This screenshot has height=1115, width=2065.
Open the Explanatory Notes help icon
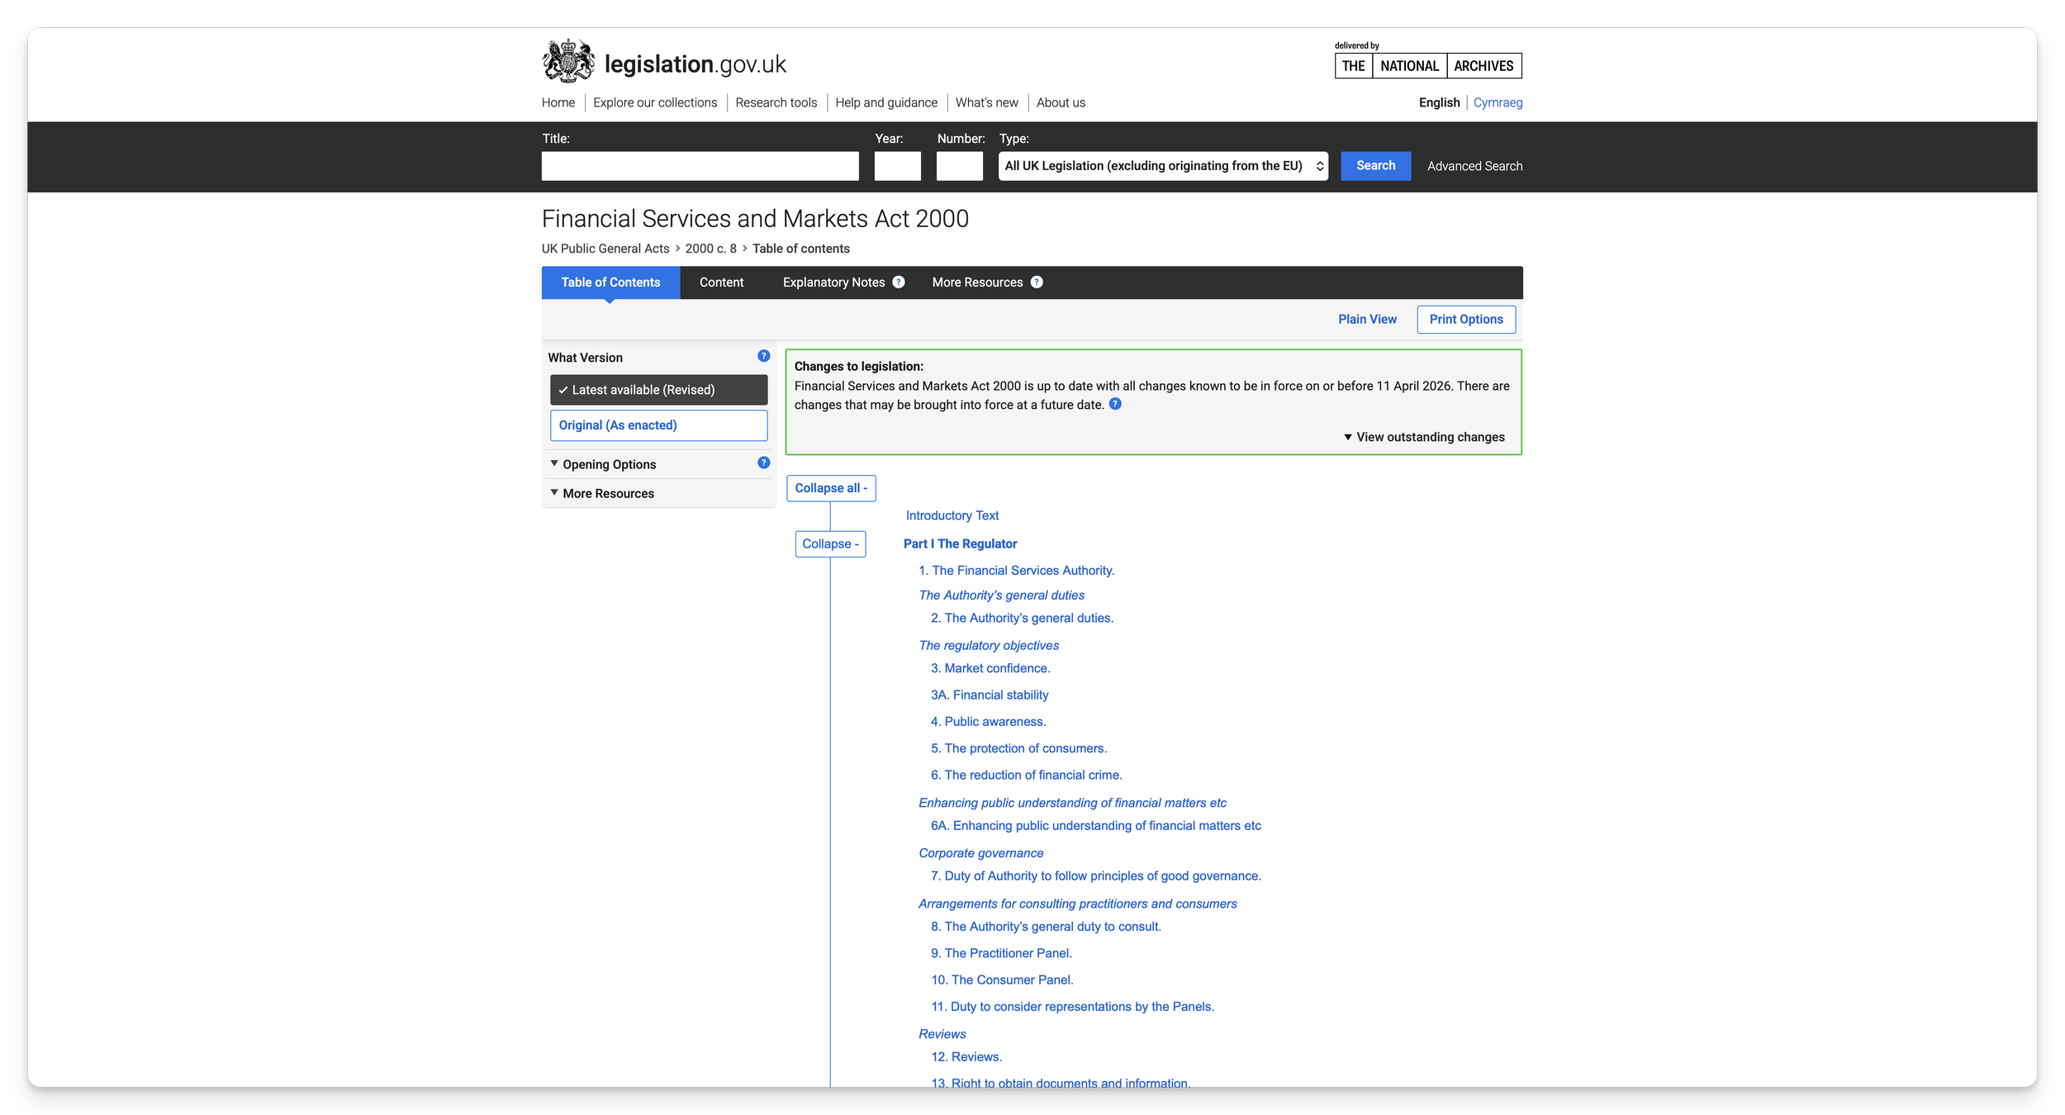tap(899, 282)
